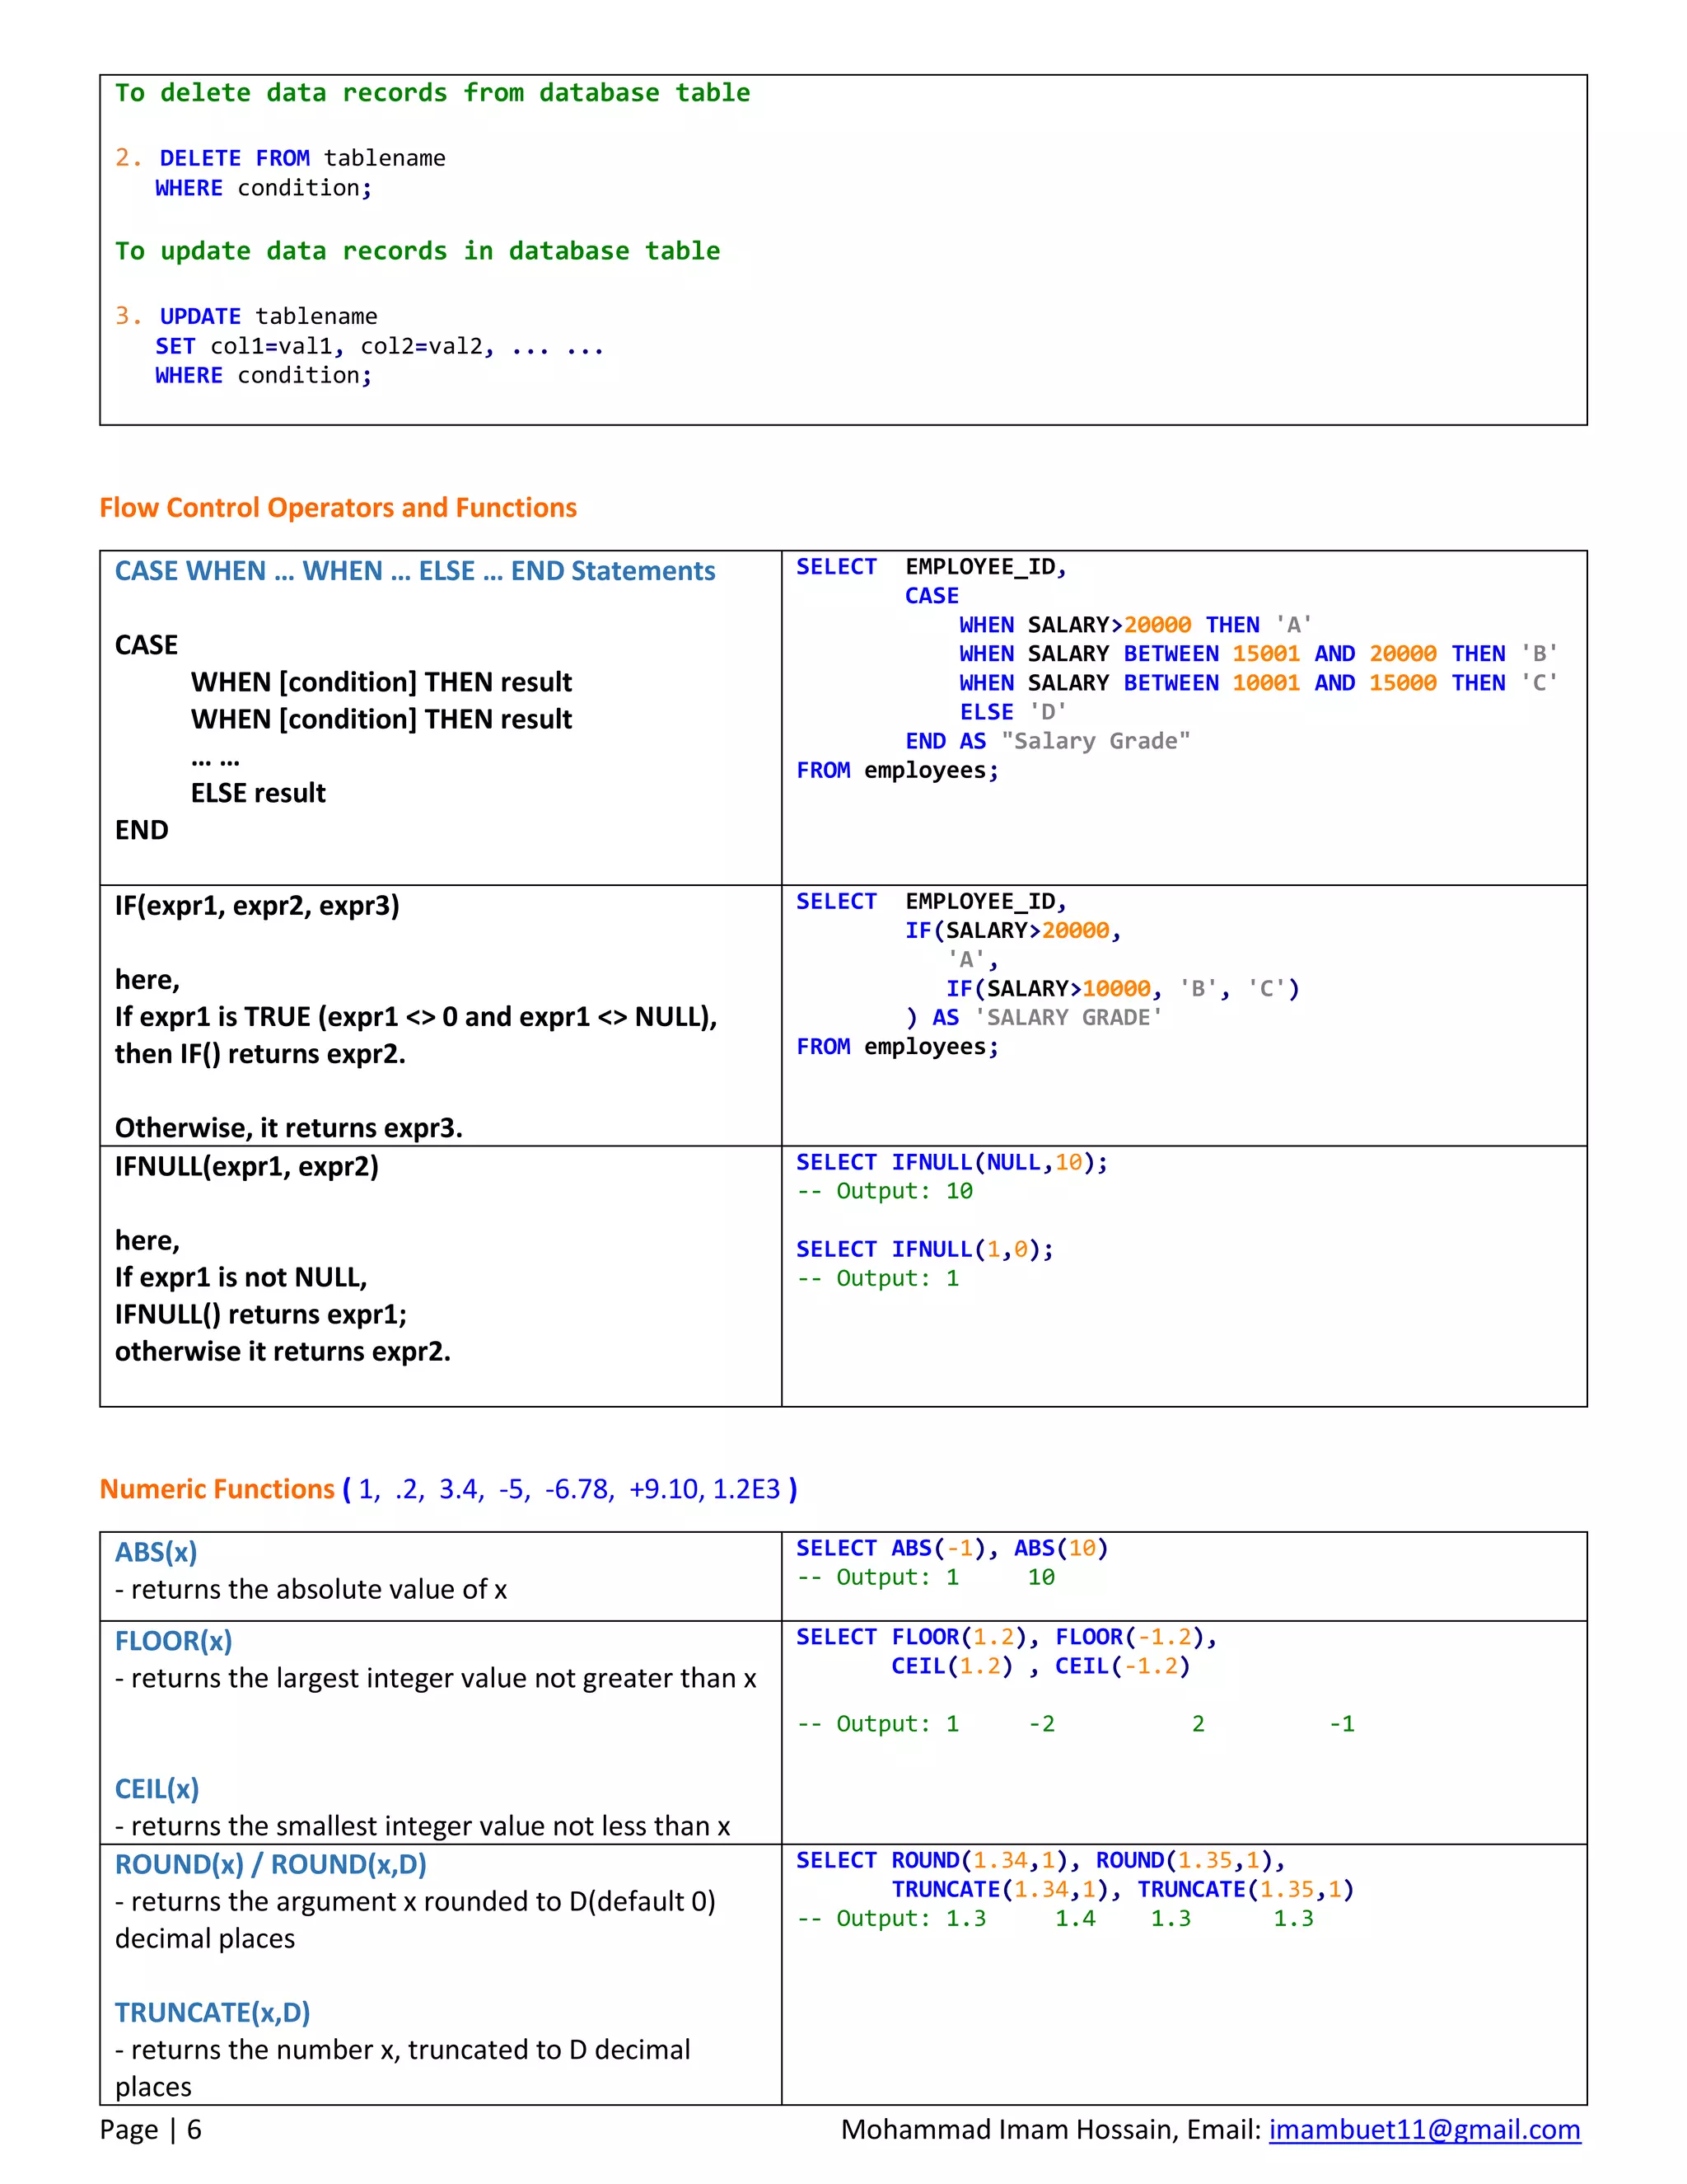Screen dimensions: 1687x2184
Task: Click the "Salary Grade" alias in CASE example
Action: tap(1096, 741)
